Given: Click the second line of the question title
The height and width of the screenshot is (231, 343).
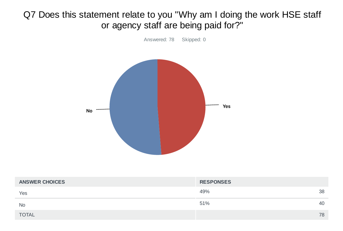Looking at the screenshot, I should click(172, 26).
